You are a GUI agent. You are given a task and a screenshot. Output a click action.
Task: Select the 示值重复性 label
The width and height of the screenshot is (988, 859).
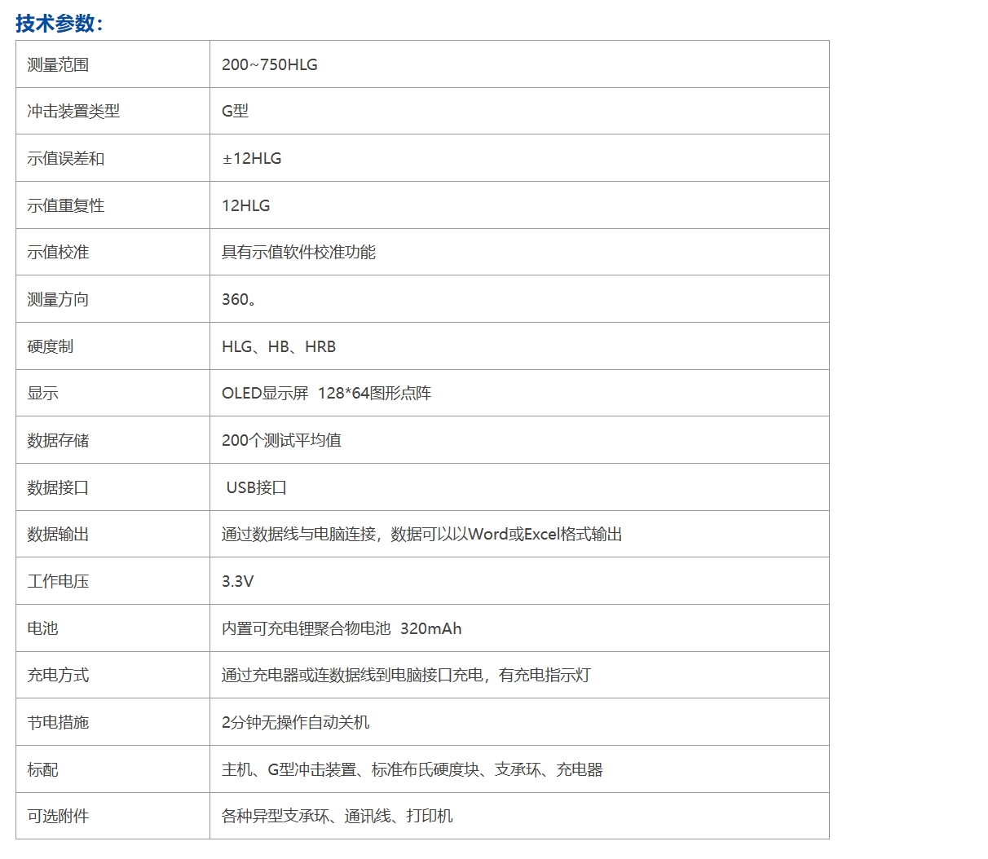click(66, 205)
